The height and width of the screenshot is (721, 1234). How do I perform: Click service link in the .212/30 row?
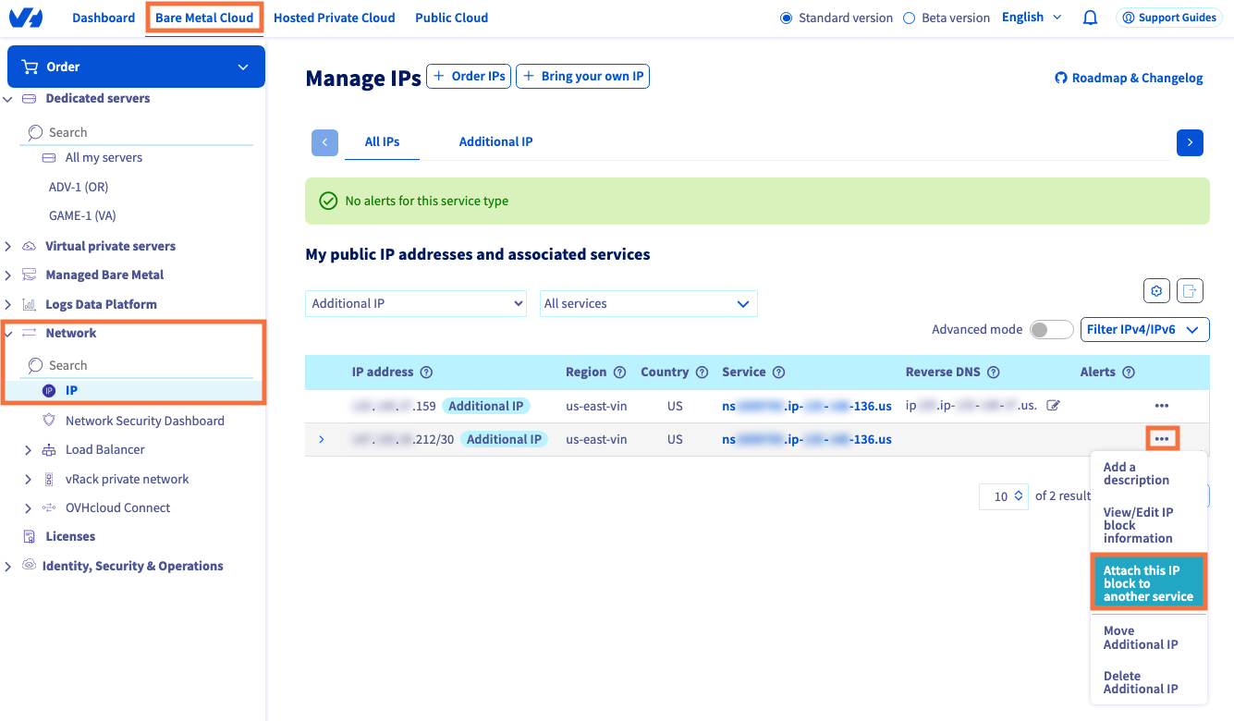807,439
